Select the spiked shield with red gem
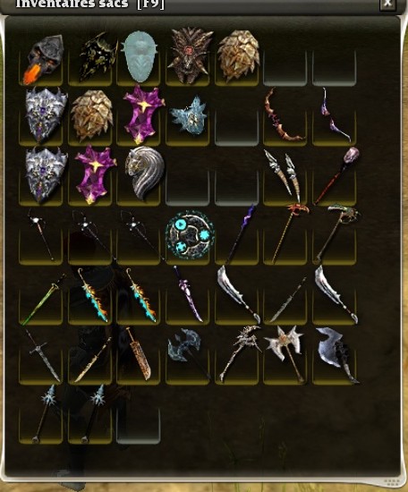The width and height of the screenshot is (408, 492). (x=190, y=55)
